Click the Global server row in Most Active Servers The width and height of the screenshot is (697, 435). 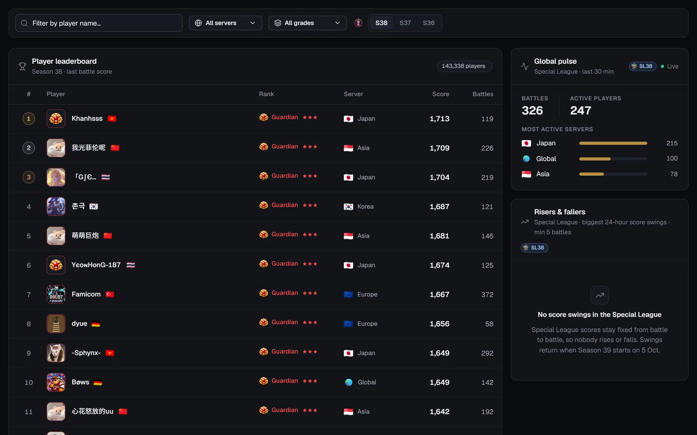pyautogui.click(x=599, y=158)
